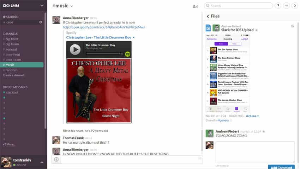Select the music channel
Viewport: 300px width, 169px height.
[22, 65]
